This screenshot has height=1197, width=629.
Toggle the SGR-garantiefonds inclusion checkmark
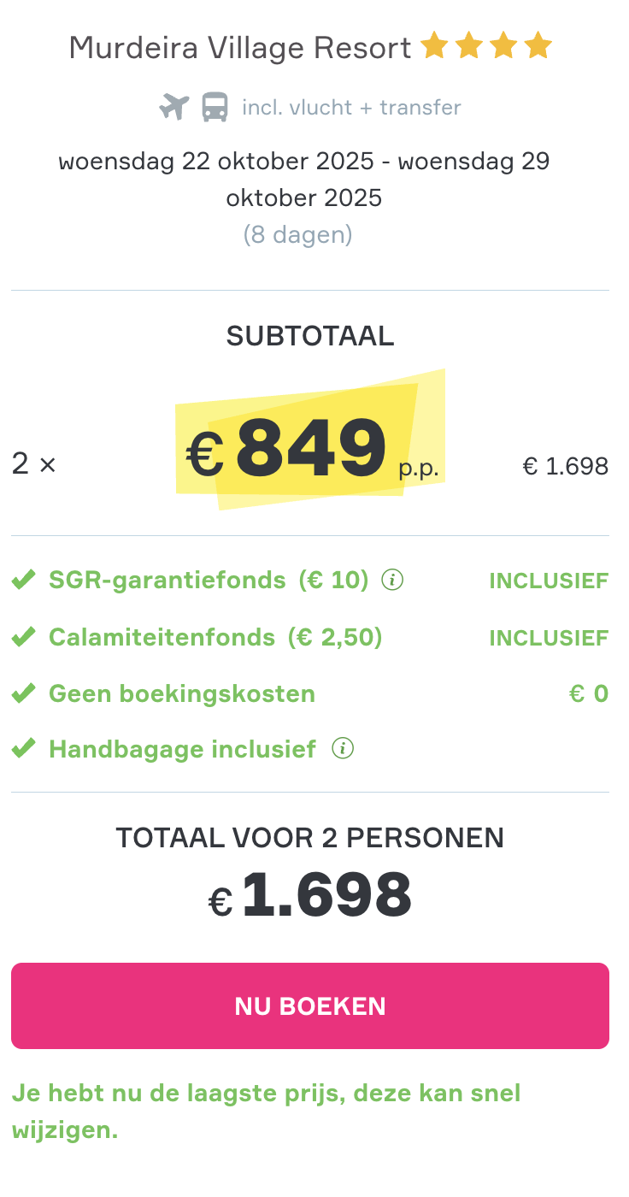(x=23, y=579)
